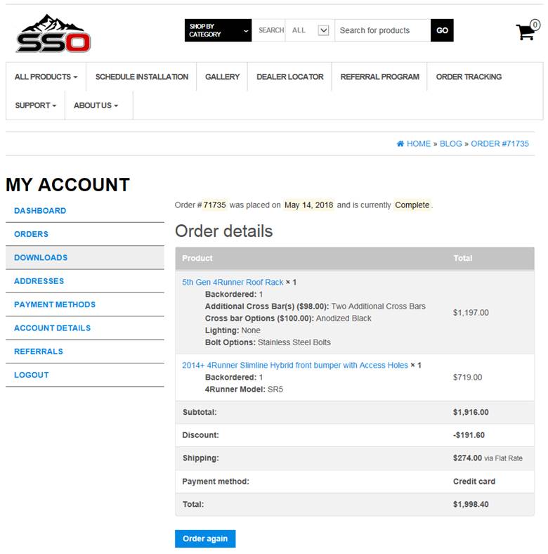Click the Order details heading
This screenshot has width=548, height=554.
tap(223, 231)
